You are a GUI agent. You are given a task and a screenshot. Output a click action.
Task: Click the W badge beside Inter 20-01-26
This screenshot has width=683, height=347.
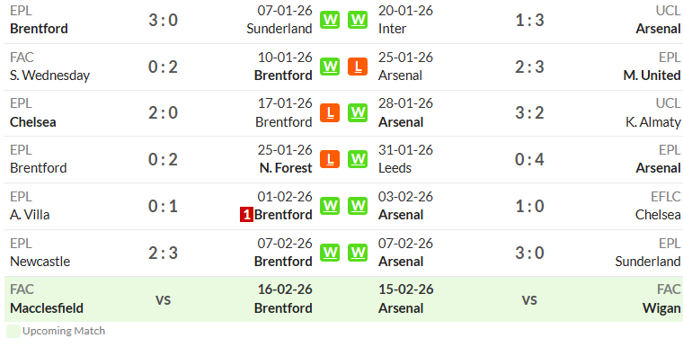pos(358,20)
